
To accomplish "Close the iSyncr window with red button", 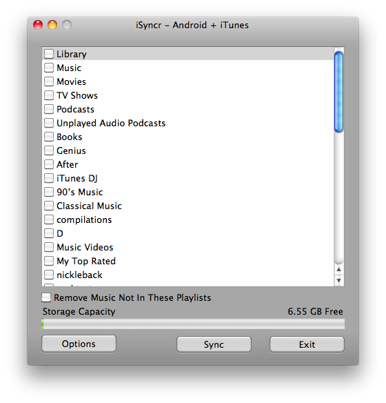I will click(x=38, y=25).
